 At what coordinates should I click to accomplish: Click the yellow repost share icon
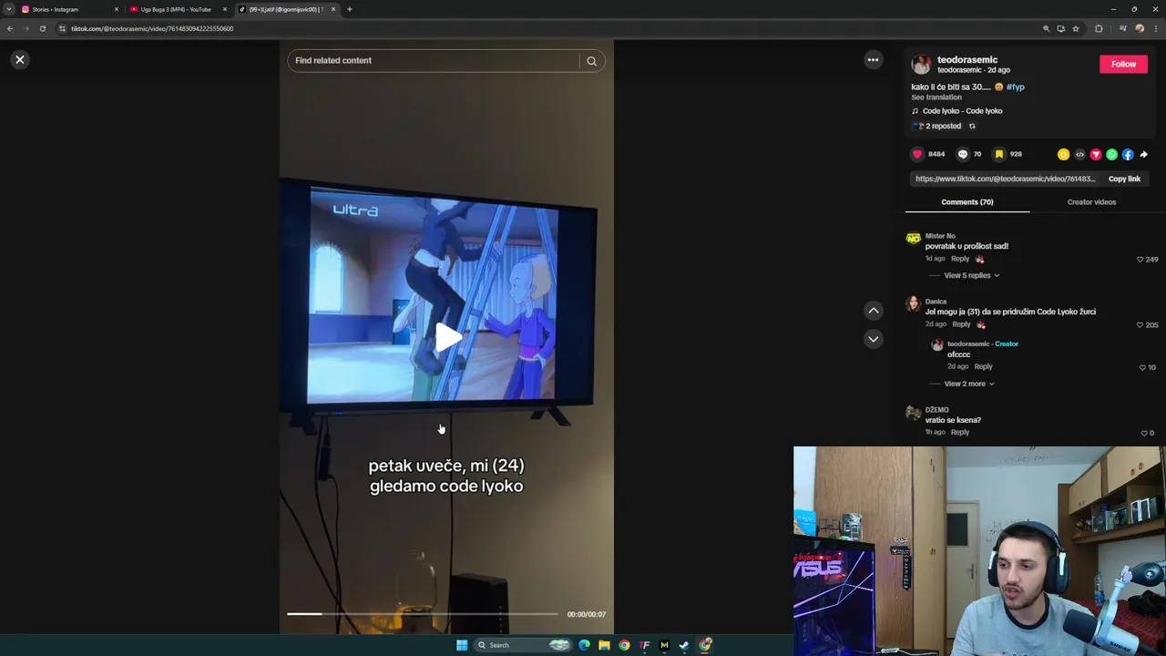tap(1063, 155)
